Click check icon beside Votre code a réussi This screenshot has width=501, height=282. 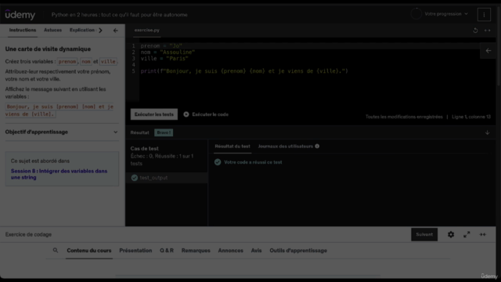[x=218, y=162]
